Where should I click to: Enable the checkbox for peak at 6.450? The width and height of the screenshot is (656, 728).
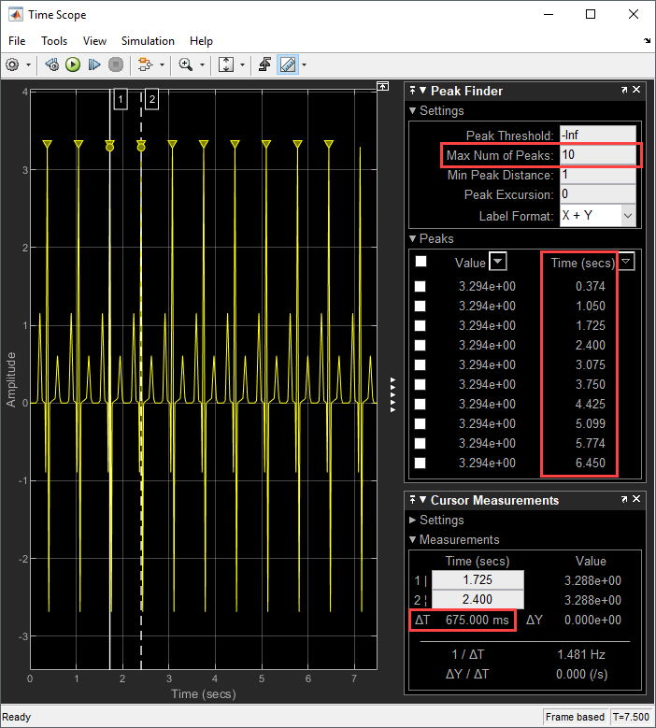[x=421, y=463]
